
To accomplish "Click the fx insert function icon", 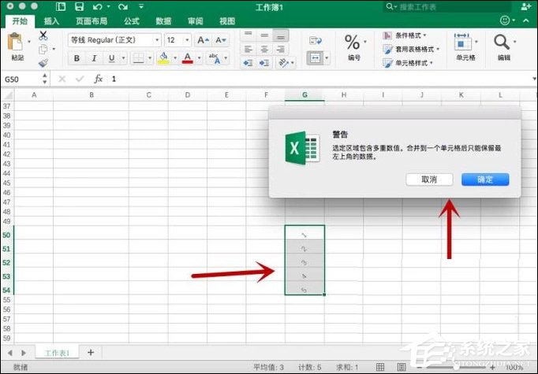I will click(99, 79).
